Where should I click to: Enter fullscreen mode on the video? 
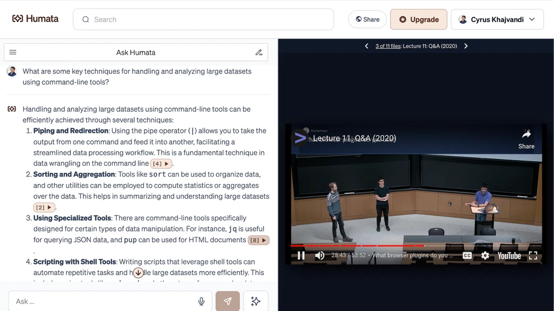(533, 255)
